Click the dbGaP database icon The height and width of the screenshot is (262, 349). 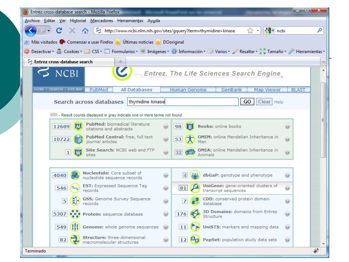point(195,175)
